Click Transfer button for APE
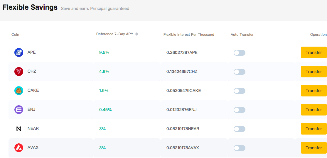The image size is (327, 158). (314, 52)
